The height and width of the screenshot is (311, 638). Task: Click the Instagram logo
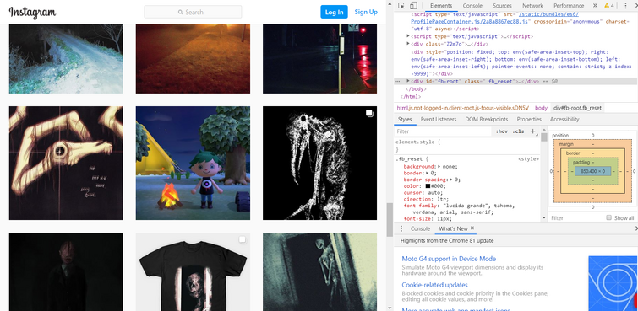(32, 12)
